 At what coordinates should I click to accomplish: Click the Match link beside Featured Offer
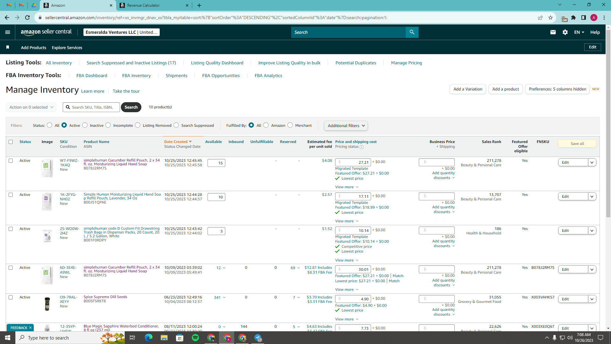398,276
